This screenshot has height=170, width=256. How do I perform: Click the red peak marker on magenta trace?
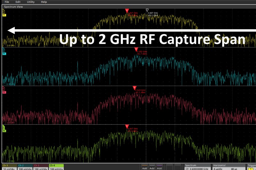point(134,87)
